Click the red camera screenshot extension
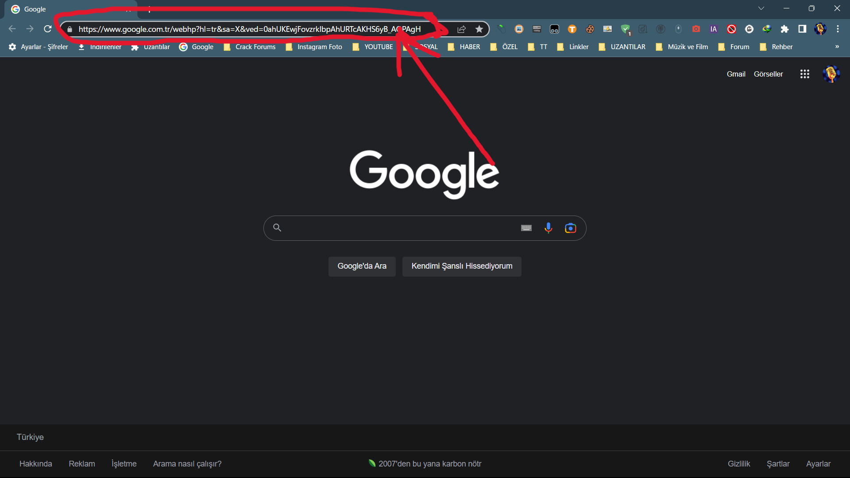The image size is (850, 478). tap(696, 29)
